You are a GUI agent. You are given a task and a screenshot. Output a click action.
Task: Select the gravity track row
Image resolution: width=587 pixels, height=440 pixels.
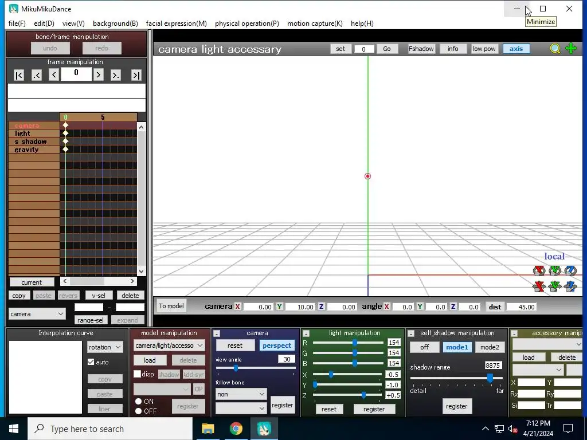34,150
